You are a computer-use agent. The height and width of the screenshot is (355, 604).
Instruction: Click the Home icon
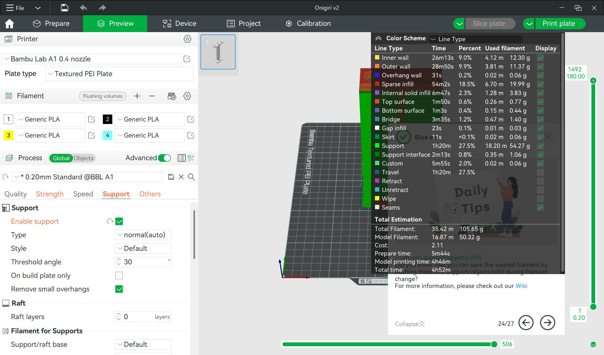9,24
